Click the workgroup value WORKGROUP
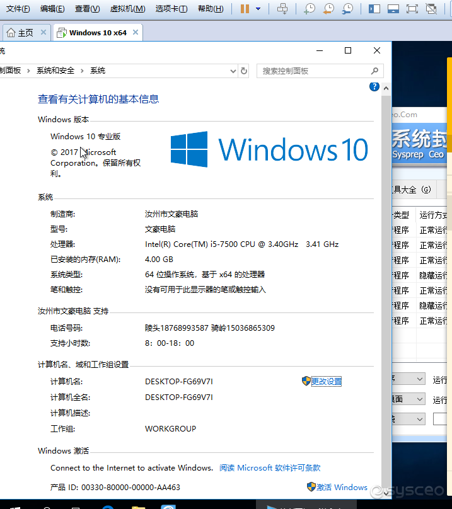The height and width of the screenshot is (509, 452). point(170,429)
